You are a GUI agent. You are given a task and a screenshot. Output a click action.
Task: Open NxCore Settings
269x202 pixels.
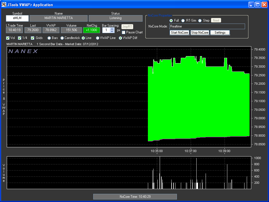click(220, 33)
